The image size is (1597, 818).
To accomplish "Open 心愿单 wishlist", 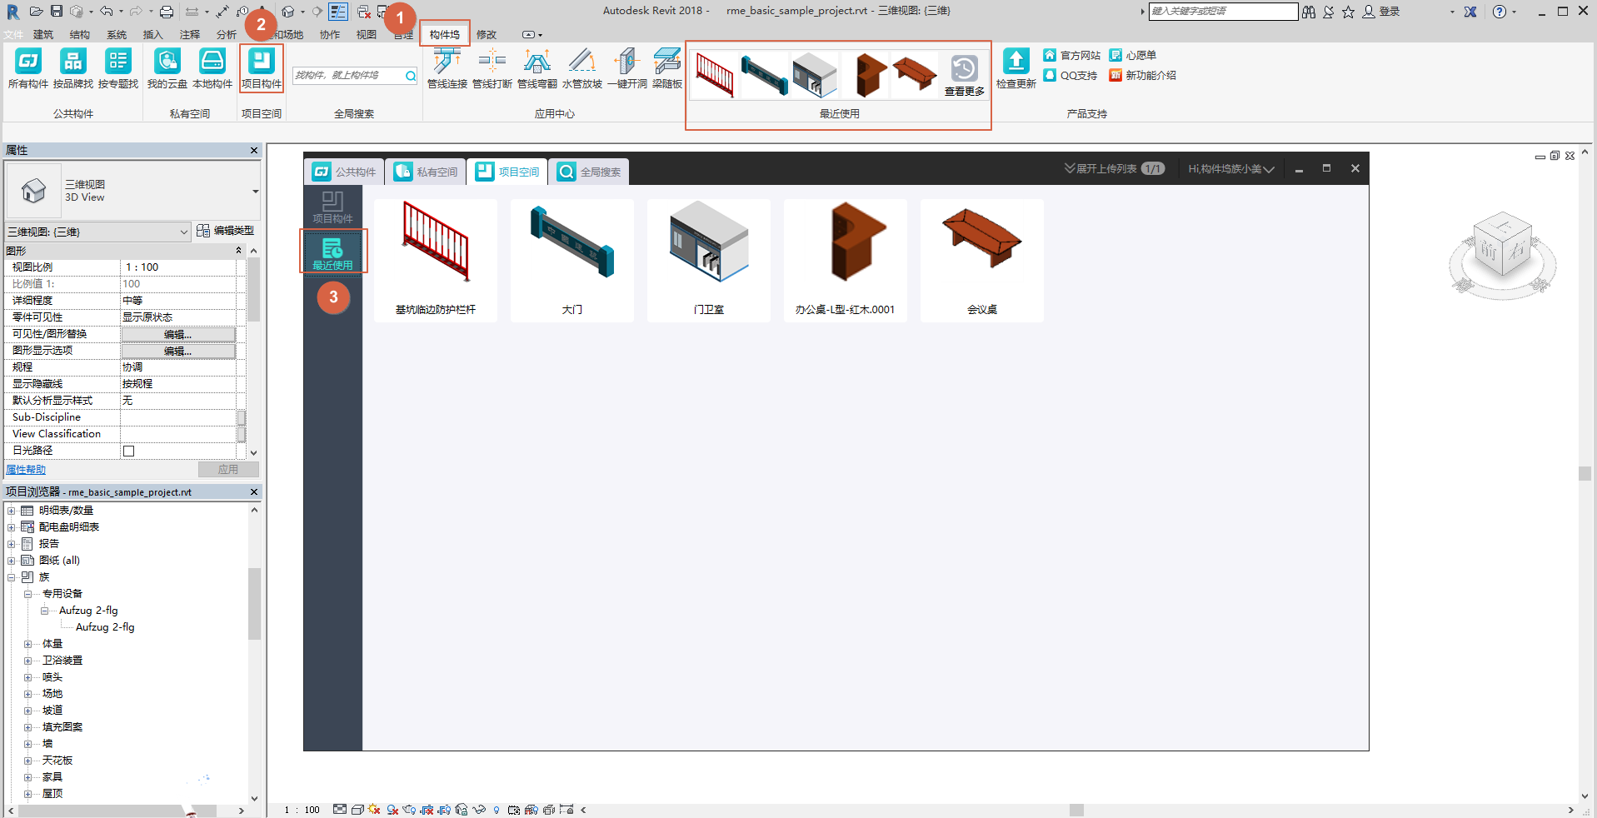I will click(1133, 55).
